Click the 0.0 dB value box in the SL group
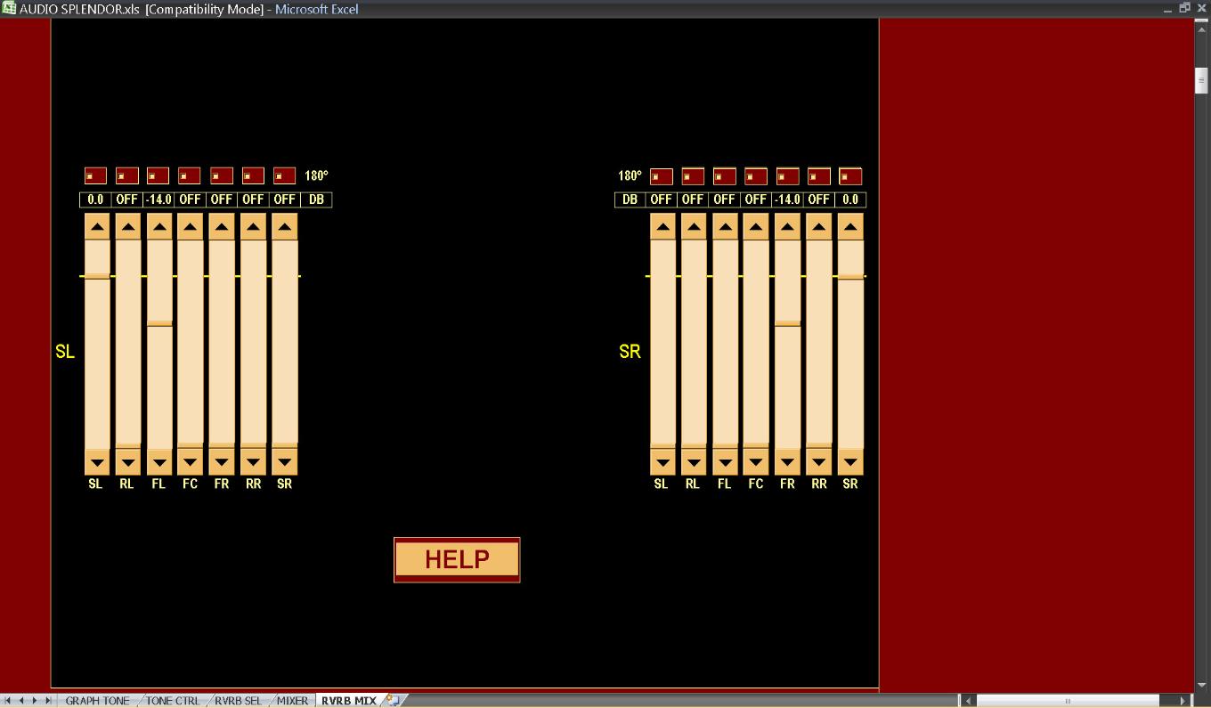This screenshot has height=708, width=1211. (x=95, y=199)
